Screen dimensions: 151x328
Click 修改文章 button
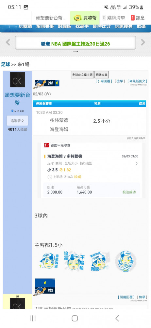[x=102, y=75]
